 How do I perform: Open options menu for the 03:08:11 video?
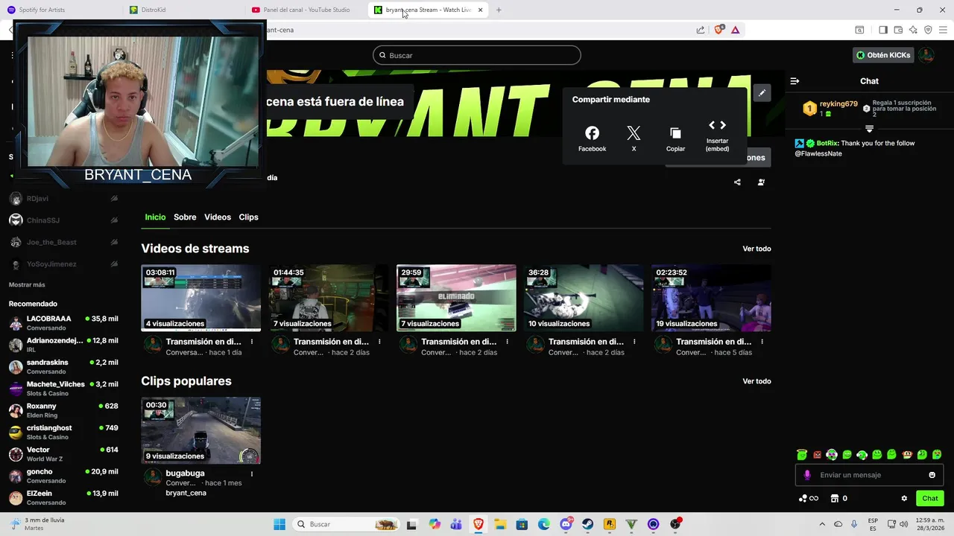(252, 342)
